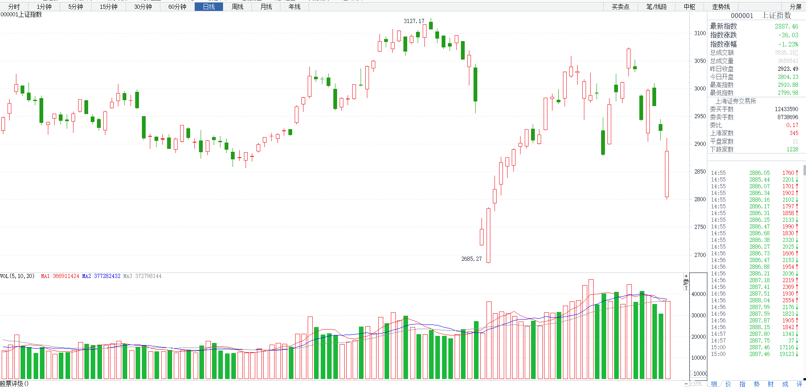Switch to 年线 yearly tab
806x387 pixels.
coord(294,7)
